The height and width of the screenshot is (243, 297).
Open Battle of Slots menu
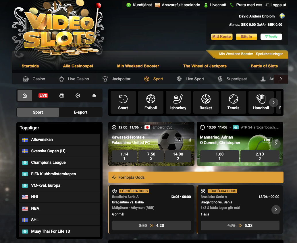pos(265,66)
